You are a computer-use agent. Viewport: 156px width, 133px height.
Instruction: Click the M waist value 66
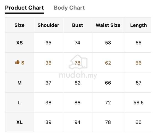click(x=108, y=83)
